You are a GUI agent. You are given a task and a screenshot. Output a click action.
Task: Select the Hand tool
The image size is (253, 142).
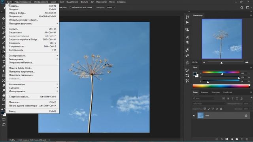pyautogui.click(x=4, y=95)
